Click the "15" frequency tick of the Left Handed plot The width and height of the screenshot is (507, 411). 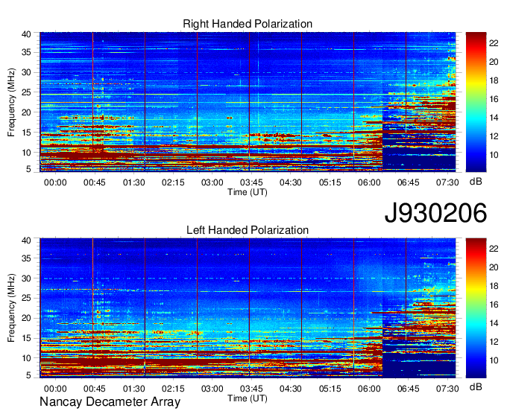click(26, 338)
